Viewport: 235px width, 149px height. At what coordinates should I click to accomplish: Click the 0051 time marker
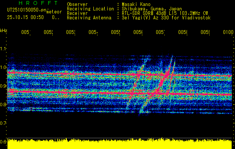[x=26, y=32]
